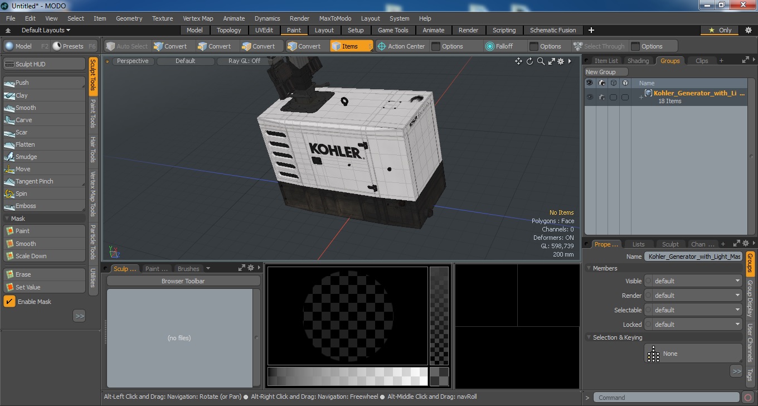
Task: Open the Render dropdown in Members
Action: 693,296
